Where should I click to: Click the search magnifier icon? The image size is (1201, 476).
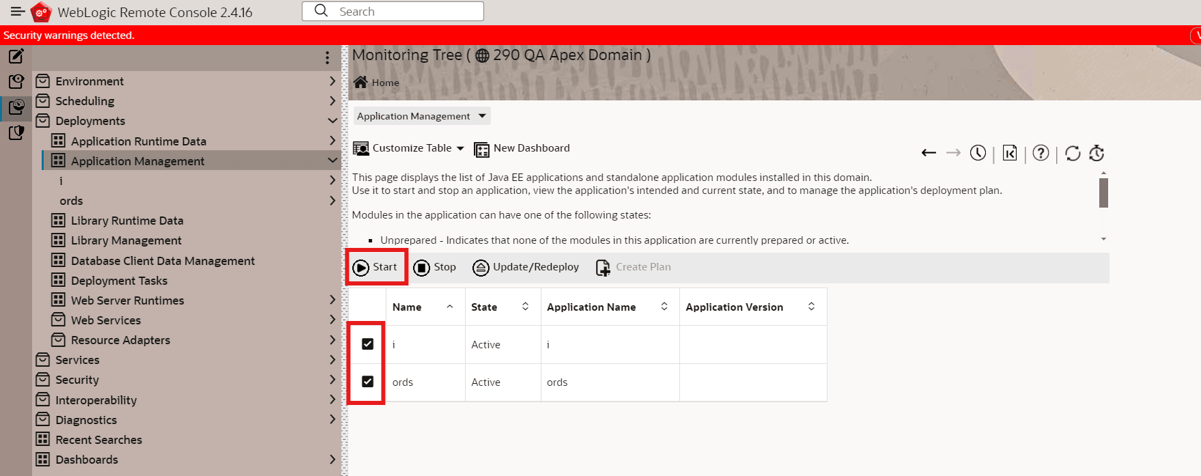point(321,11)
